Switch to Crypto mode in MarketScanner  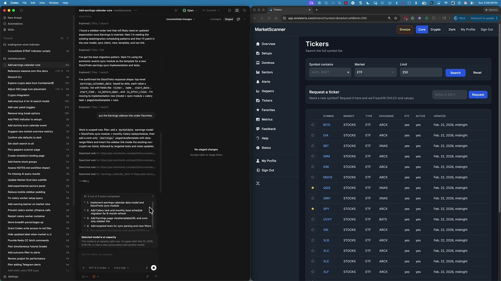(436, 29)
